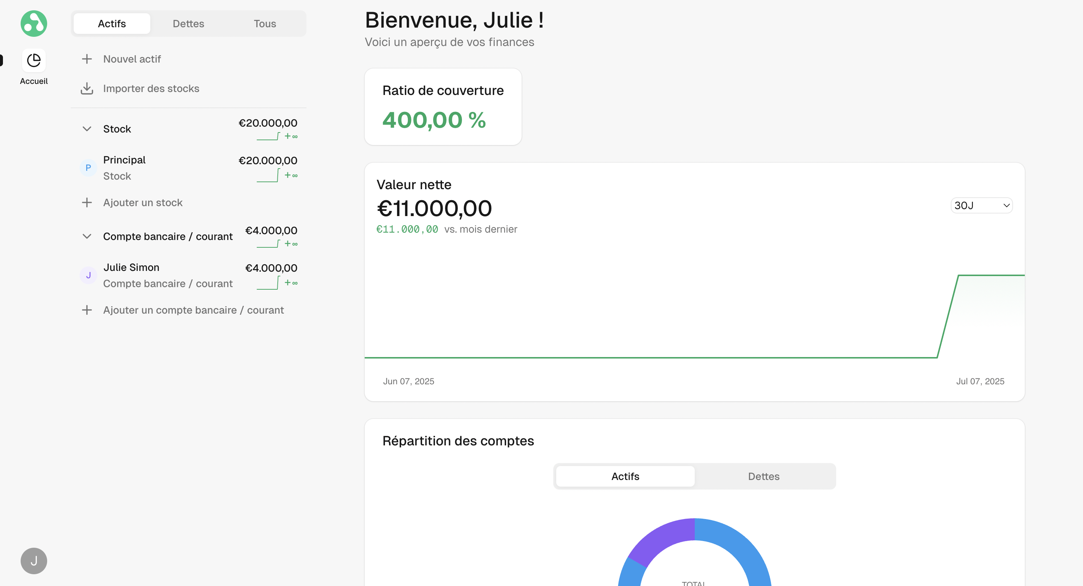The height and width of the screenshot is (586, 1083).
Task: Click the Jun 07, 2025 date label
Action: click(408, 381)
